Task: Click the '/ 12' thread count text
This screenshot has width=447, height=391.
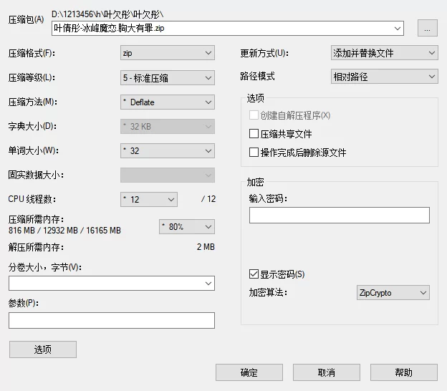Action: 208,199
